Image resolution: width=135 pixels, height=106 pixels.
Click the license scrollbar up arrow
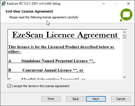(x=124, y=32)
